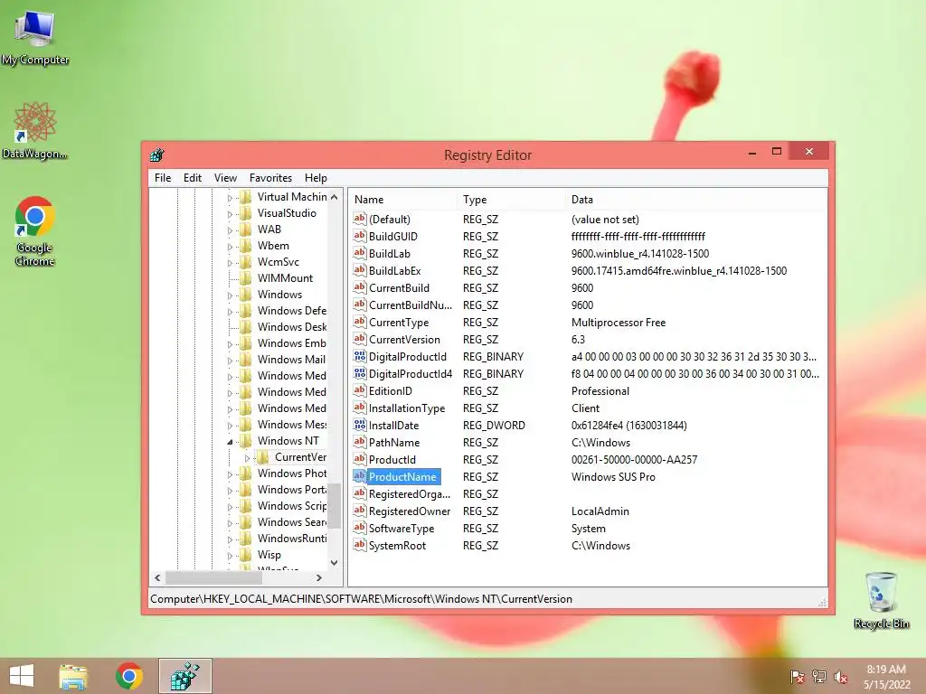Viewport: 926px width, 694px height.
Task: Open the Action Center flag tray icon
Action: click(798, 677)
